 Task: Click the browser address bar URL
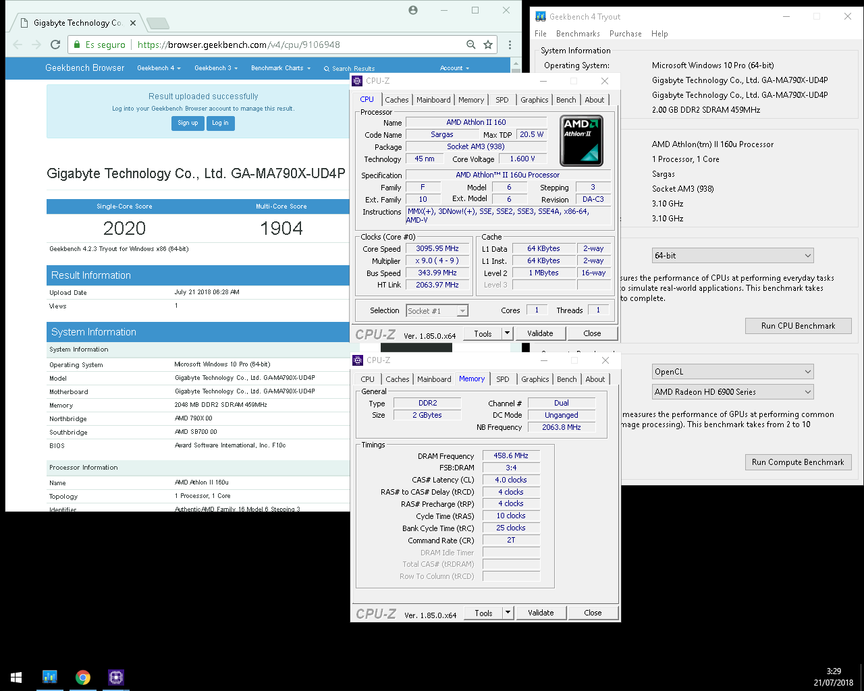click(x=239, y=45)
